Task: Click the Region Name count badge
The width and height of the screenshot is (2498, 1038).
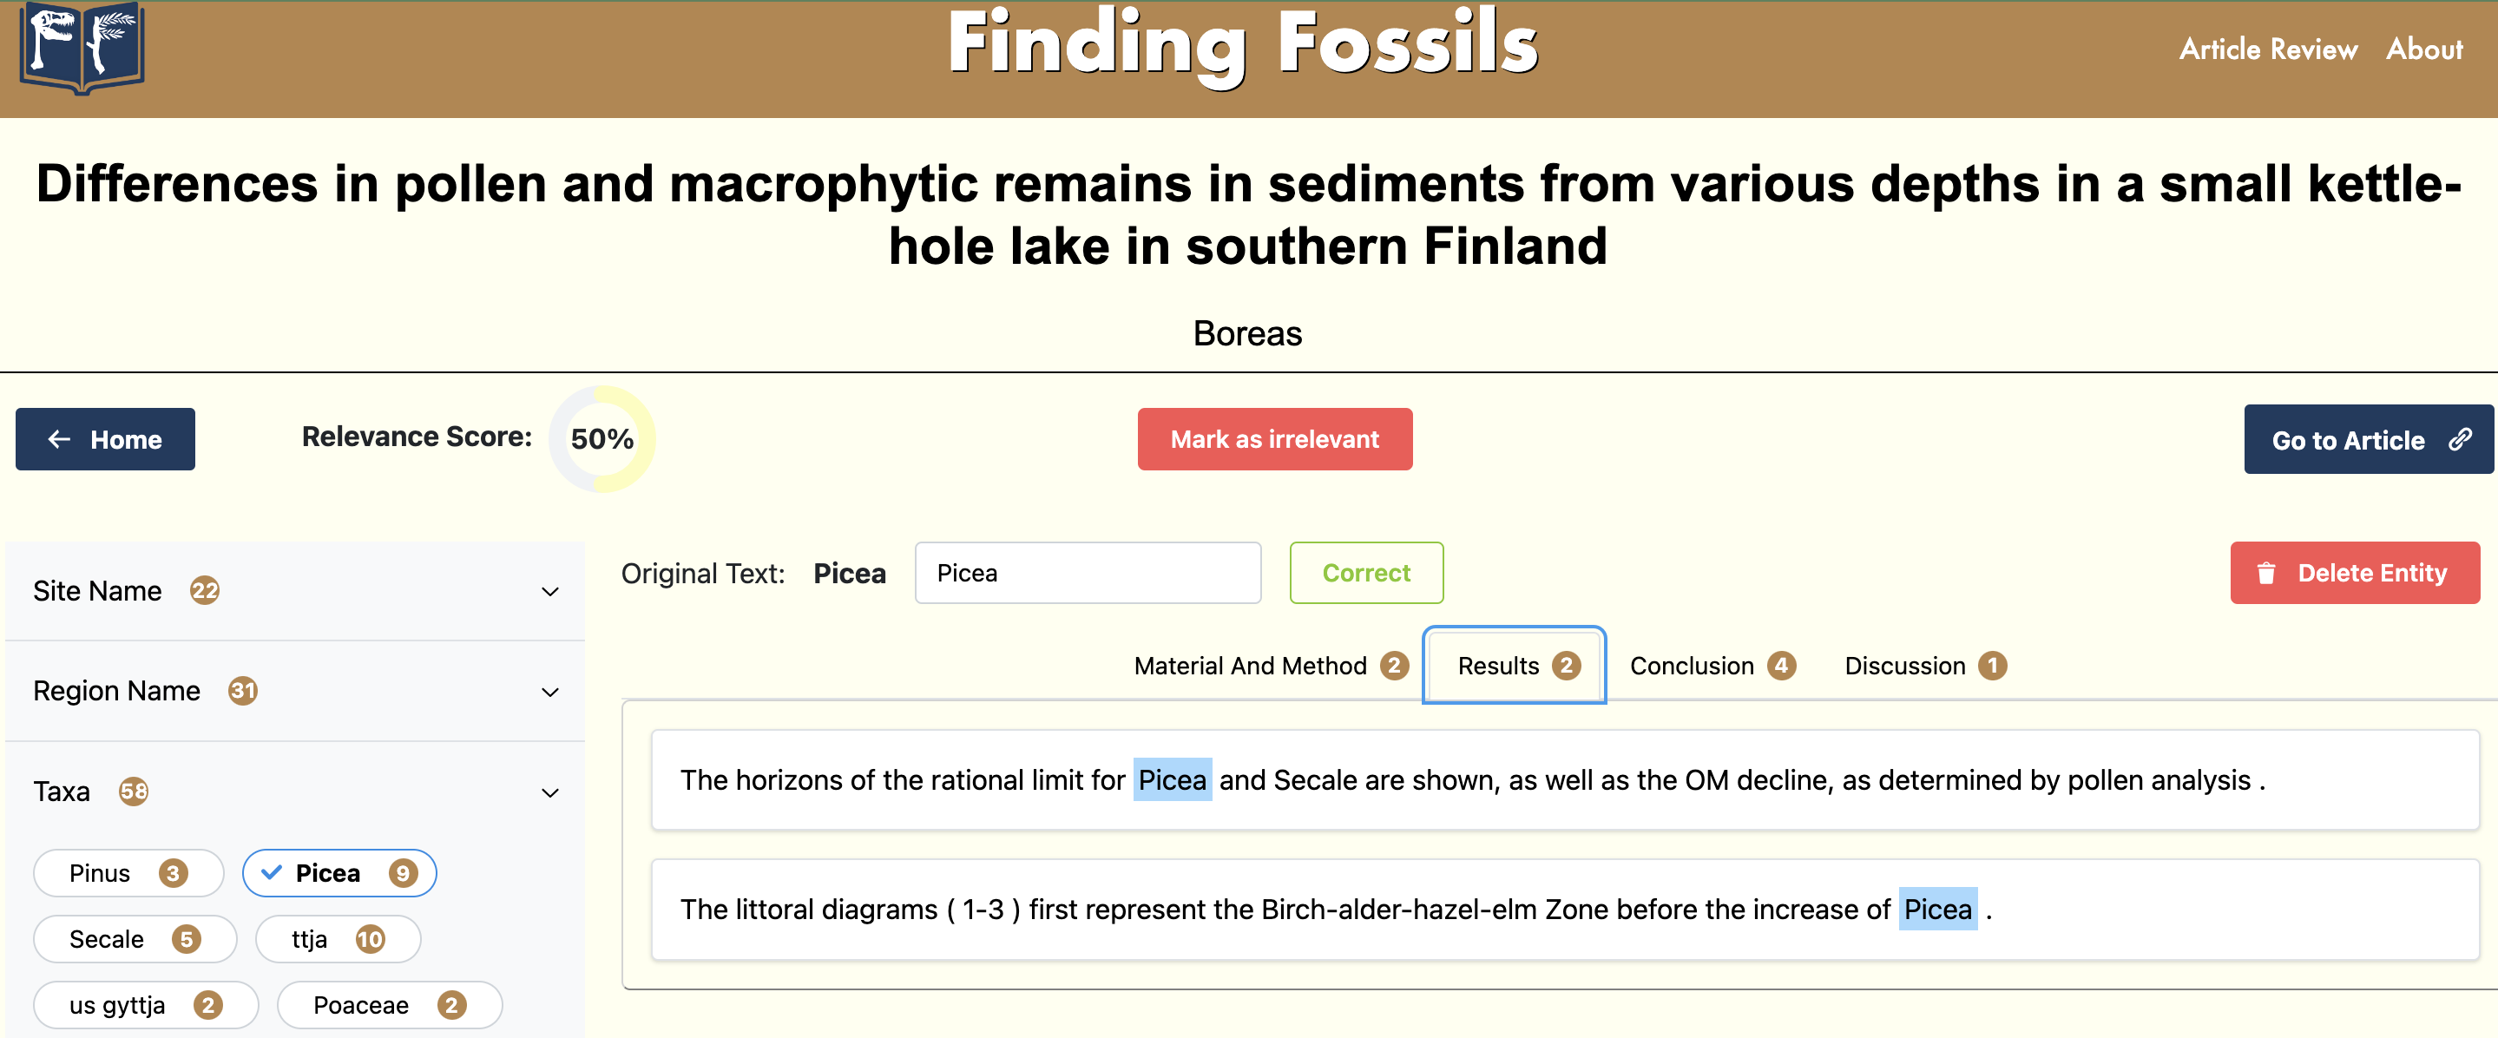Action: coord(242,691)
